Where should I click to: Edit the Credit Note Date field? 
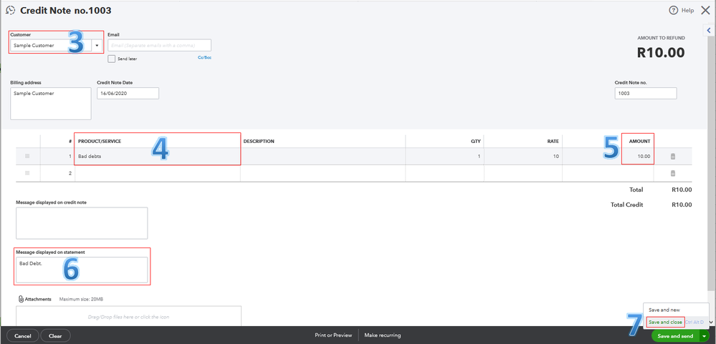[x=128, y=94]
